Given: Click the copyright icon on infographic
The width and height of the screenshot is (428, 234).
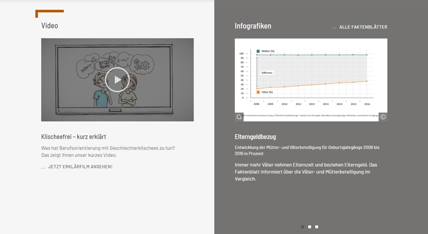Looking at the screenshot, I should 383,117.
